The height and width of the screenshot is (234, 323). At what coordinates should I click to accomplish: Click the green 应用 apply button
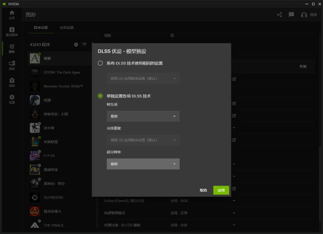click(x=221, y=190)
